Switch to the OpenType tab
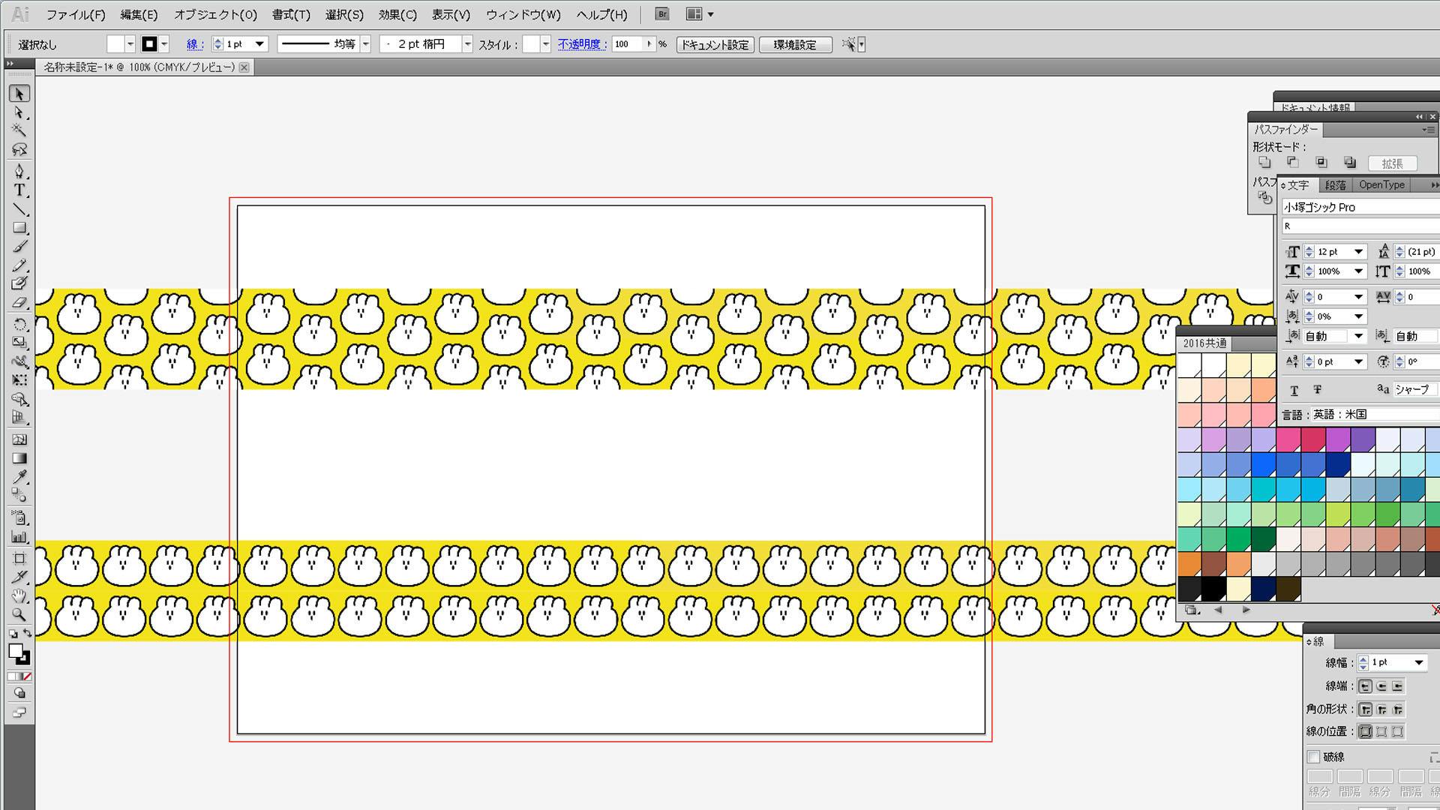Viewport: 1440px width, 810px height. click(x=1381, y=185)
